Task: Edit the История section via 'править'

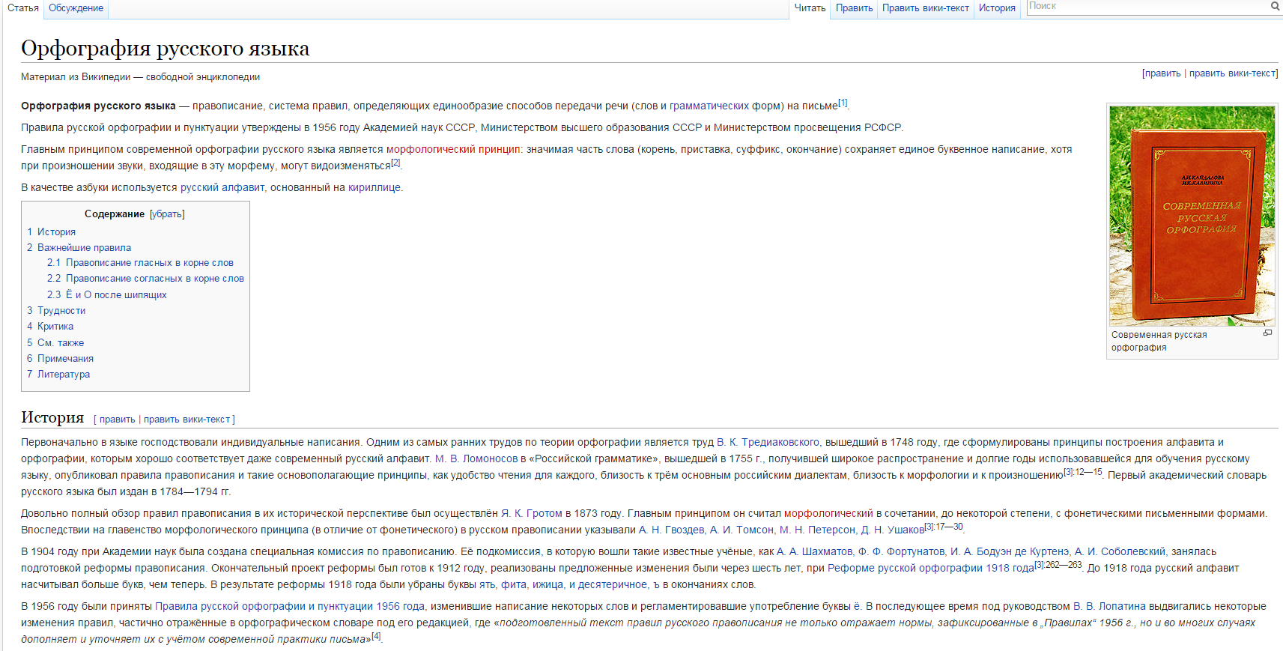Action: click(117, 420)
